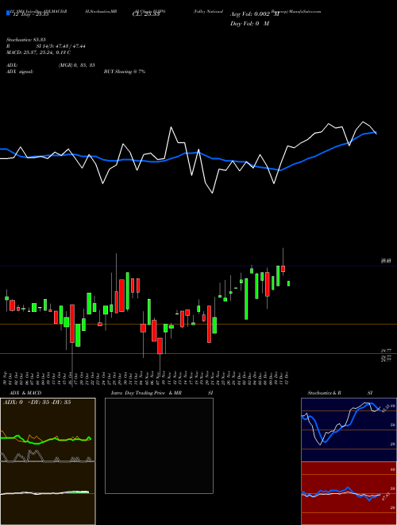Viewport: 397px width, 525px height.
Task: Click the '30 Sep' date label on the axis
Action: 6,377
